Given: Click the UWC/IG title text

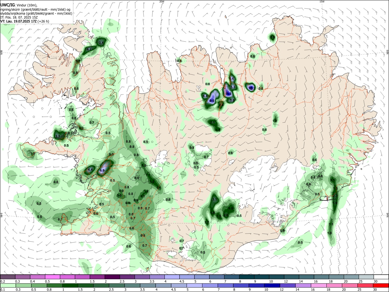Looking at the screenshot, I should [7, 5].
